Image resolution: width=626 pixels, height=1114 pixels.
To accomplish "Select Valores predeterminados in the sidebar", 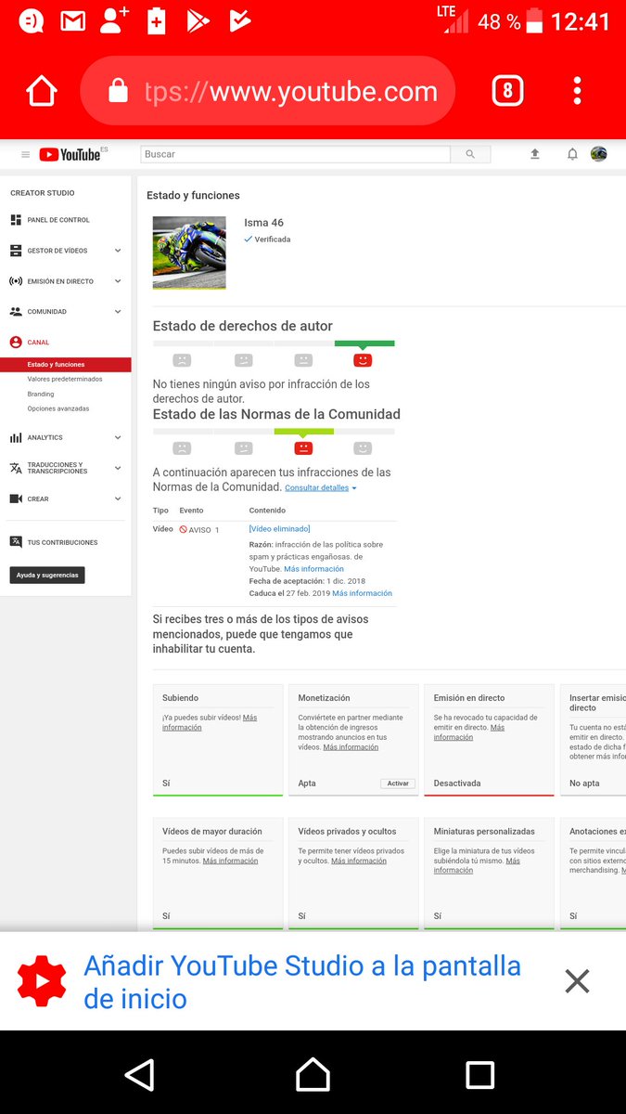I will (x=65, y=380).
